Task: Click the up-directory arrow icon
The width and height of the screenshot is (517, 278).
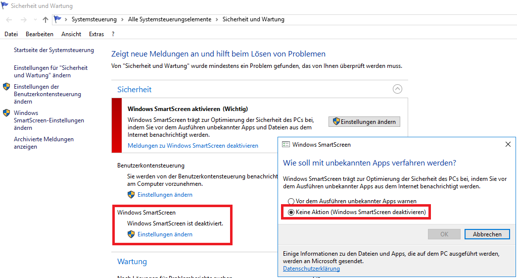Action: 46,19
